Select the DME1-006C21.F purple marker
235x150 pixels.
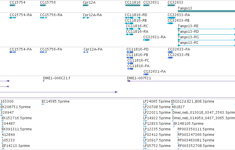[44, 81]
